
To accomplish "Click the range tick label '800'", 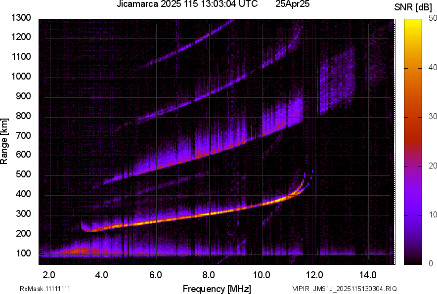I will pos(23,116).
